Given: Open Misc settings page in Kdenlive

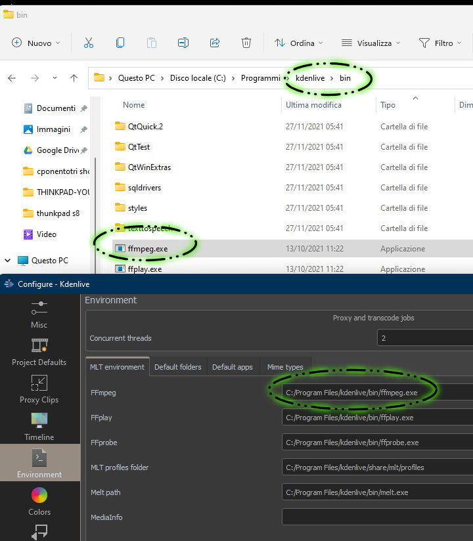Looking at the screenshot, I should pos(39,314).
